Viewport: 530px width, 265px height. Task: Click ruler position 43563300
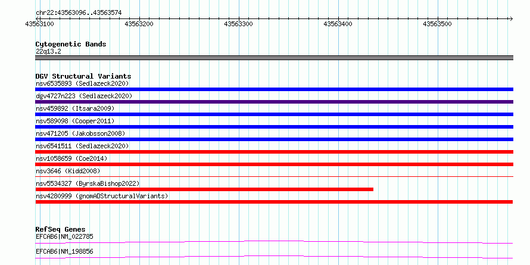238,24
